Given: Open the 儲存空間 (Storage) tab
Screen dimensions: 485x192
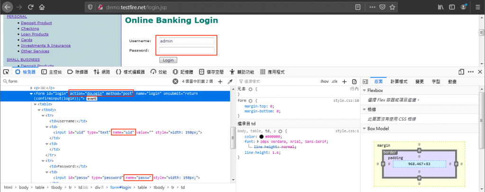Looking at the screenshot, I should point(211,72).
